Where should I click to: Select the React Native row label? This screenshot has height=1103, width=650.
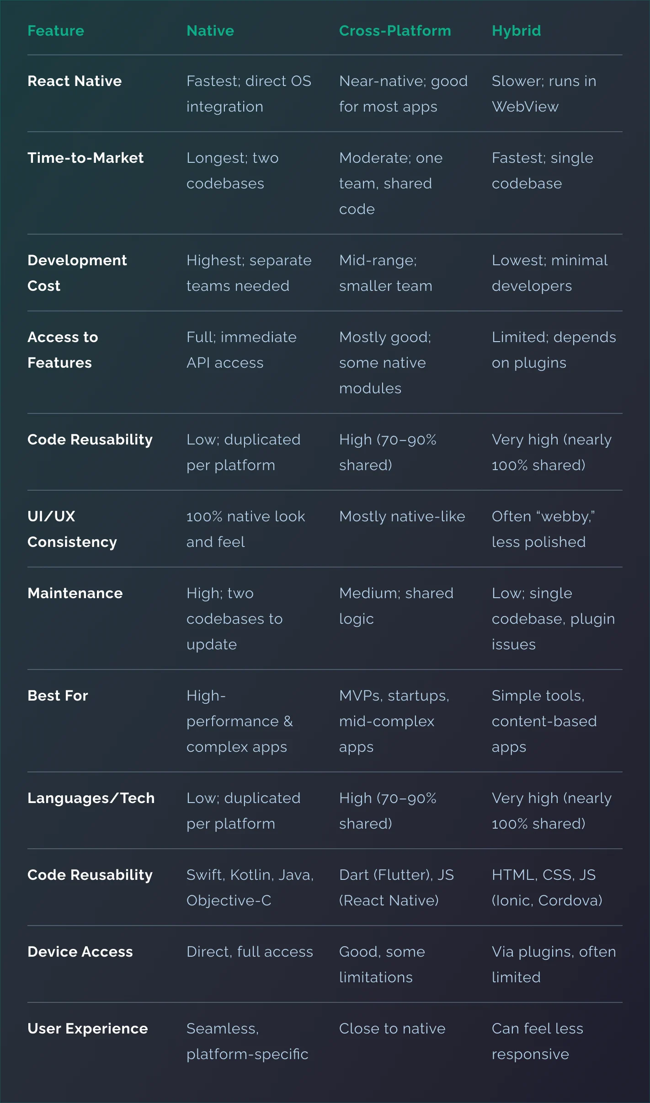click(x=75, y=81)
